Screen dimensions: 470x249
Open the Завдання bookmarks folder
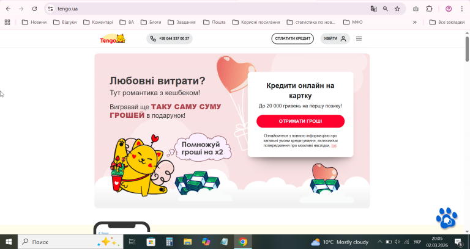[x=182, y=22]
